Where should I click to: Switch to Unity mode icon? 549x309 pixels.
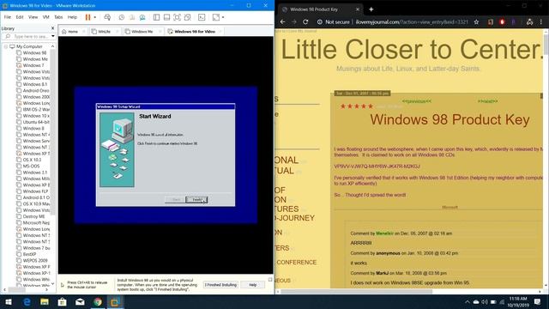point(188,17)
